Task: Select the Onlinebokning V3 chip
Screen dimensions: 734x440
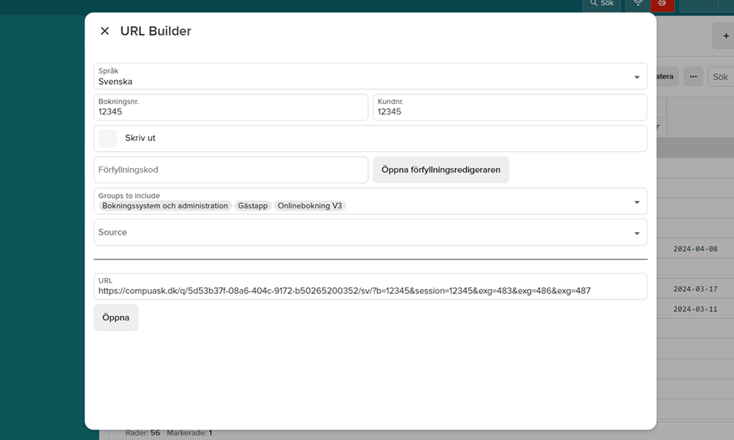Action: click(310, 206)
